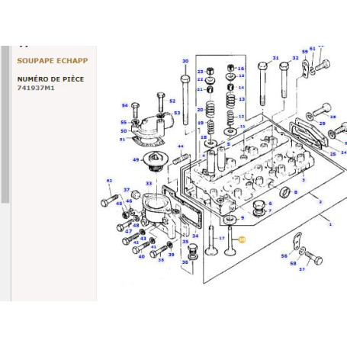Viewport: 347px width, 347px height.
Task: Click callout 48 next to the washer
Action: coord(136,225)
